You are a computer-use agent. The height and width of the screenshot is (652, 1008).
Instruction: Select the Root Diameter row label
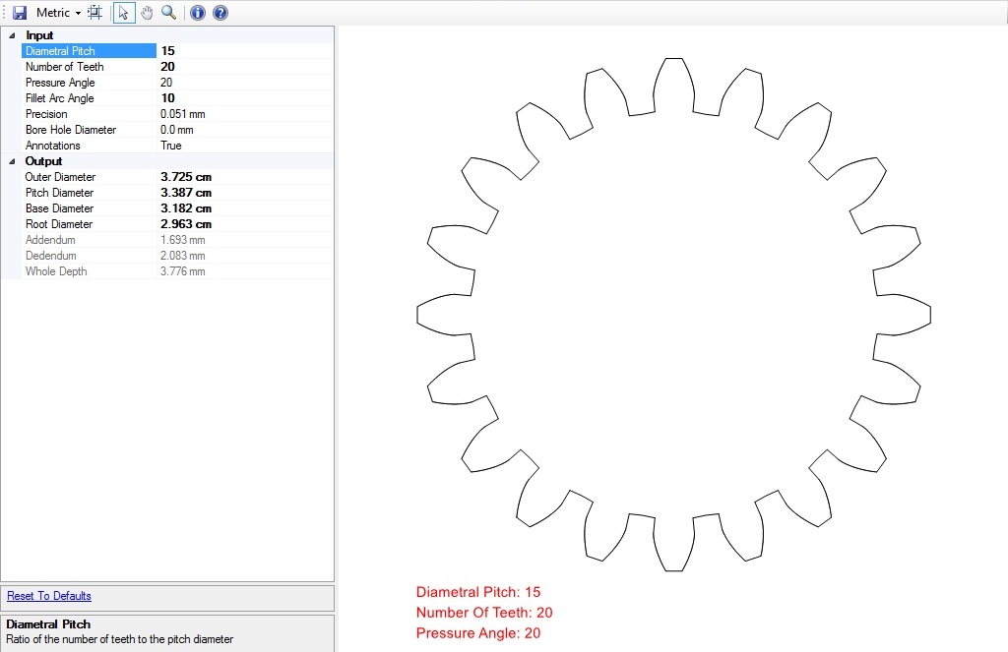58,224
